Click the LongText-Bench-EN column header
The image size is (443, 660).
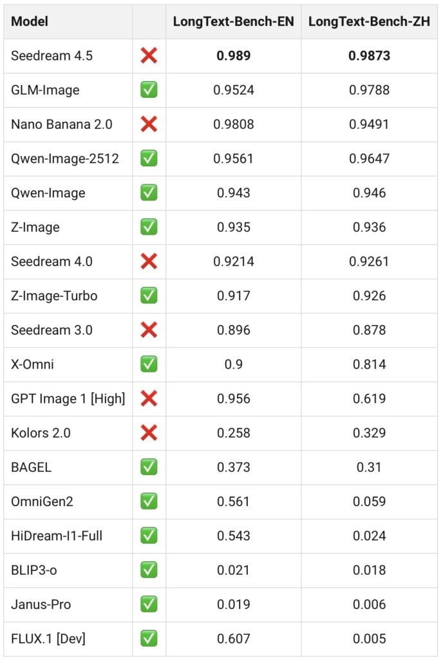coord(233,22)
